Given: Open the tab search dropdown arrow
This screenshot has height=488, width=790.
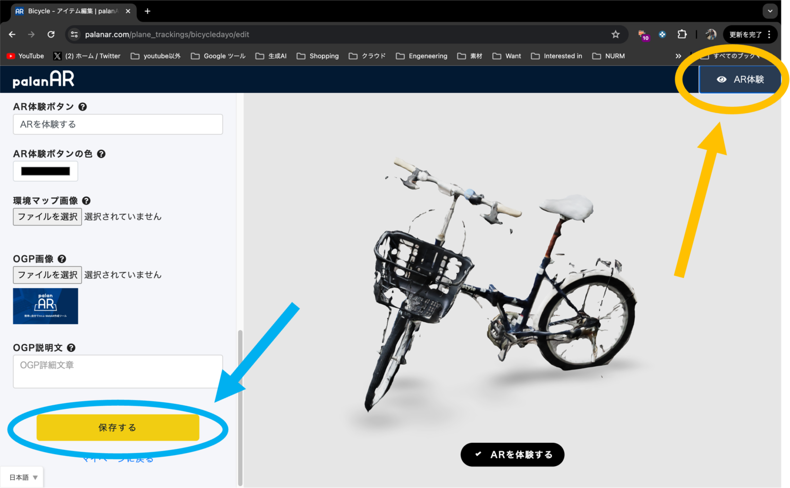Looking at the screenshot, I should (770, 11).
